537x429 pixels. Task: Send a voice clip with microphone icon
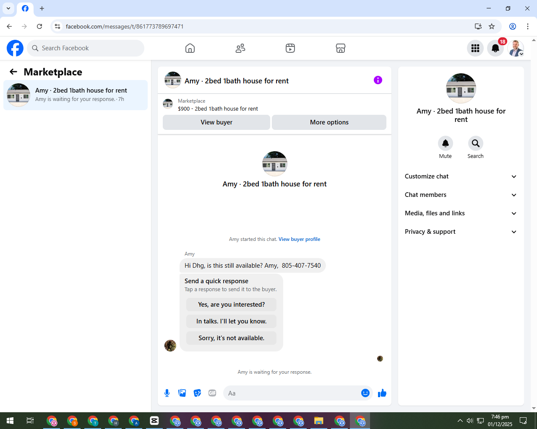(x=167, y=393)
